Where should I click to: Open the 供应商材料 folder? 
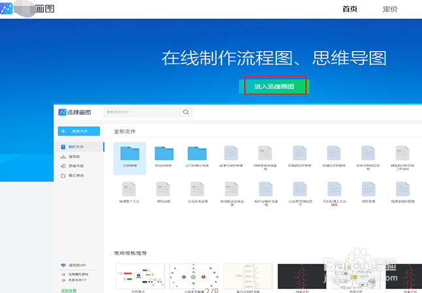pos(164,156)
